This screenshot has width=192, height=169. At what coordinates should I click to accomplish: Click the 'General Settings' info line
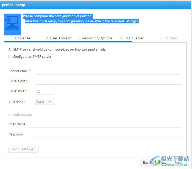pos(82,21)
